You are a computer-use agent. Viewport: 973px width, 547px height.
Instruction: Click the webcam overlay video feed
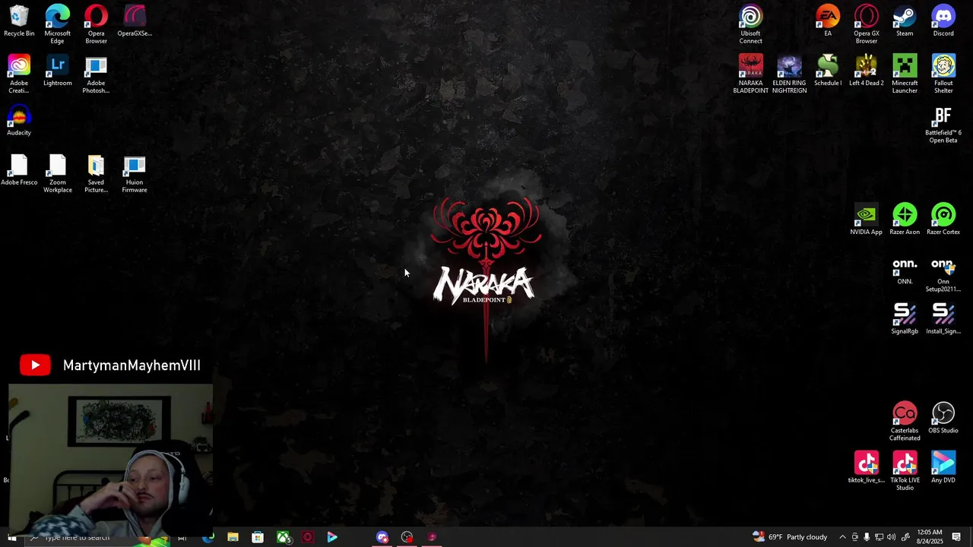pos(111,460)
